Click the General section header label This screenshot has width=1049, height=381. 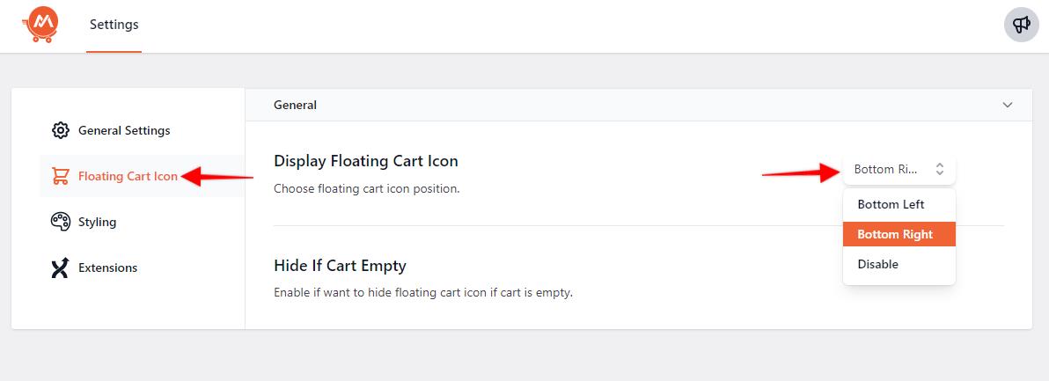pyautogui.click(x=295, y=105)
